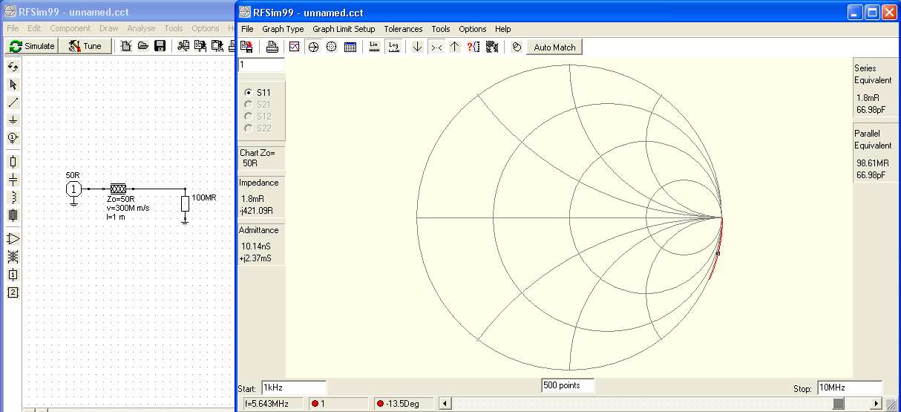This screenshot has width=901, height=412.
Task: Open the Component menu in schematic window
Action: (x=70, y=28)
